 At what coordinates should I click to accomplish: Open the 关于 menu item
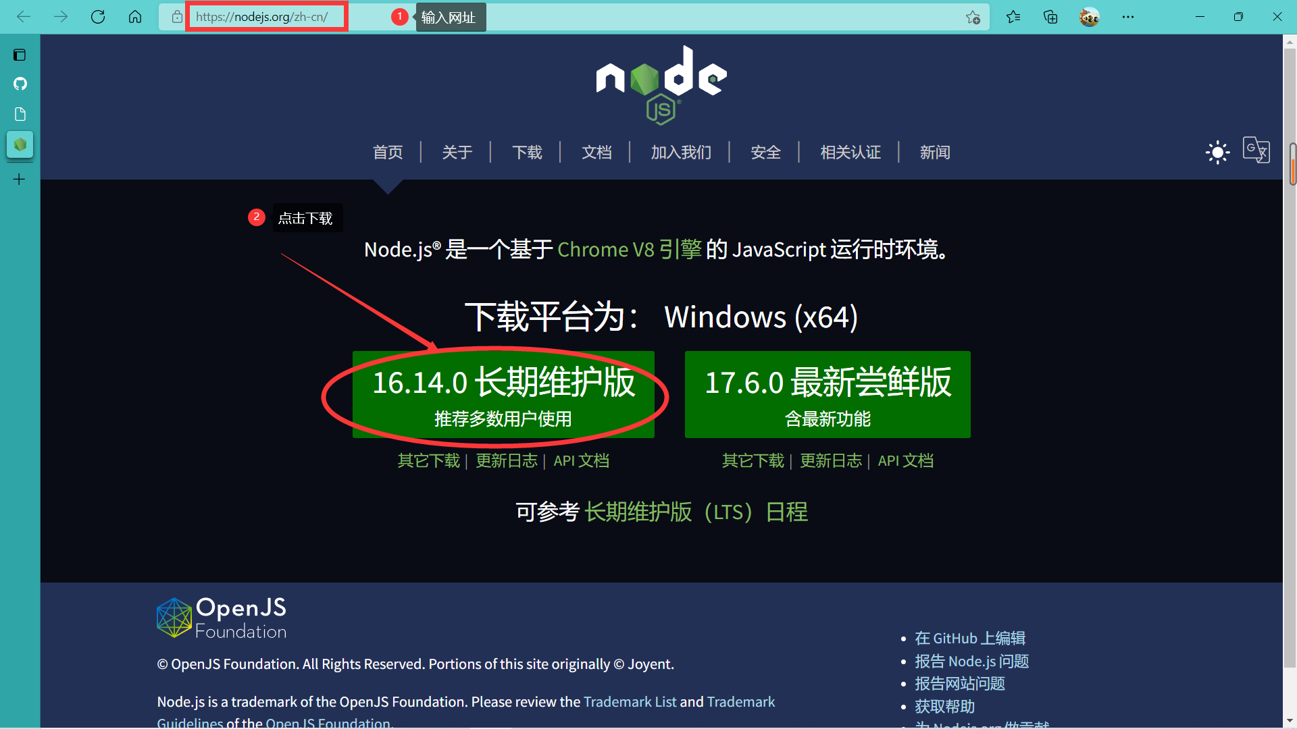(457, 153)
